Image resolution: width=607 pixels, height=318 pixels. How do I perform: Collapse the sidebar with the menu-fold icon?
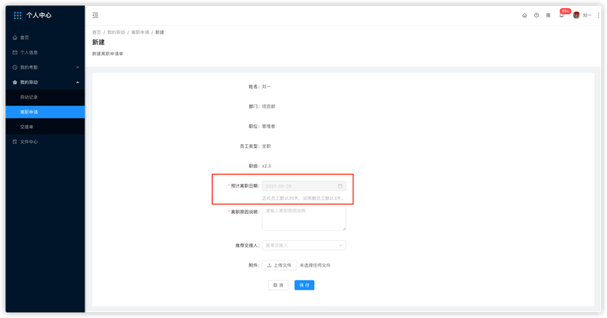95,15
